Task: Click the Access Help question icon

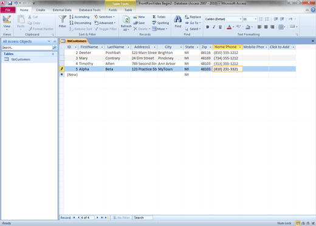Action: (x=313, y=10)
